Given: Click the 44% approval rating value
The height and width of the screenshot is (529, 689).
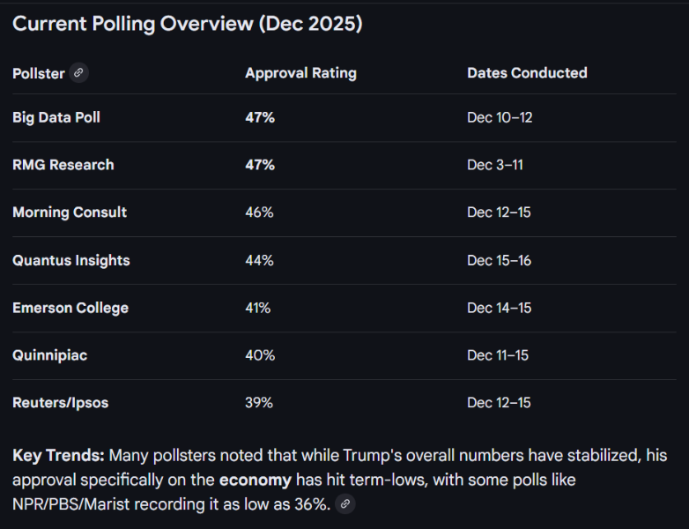Looking at the screenshot, I should tap(259, 260).
